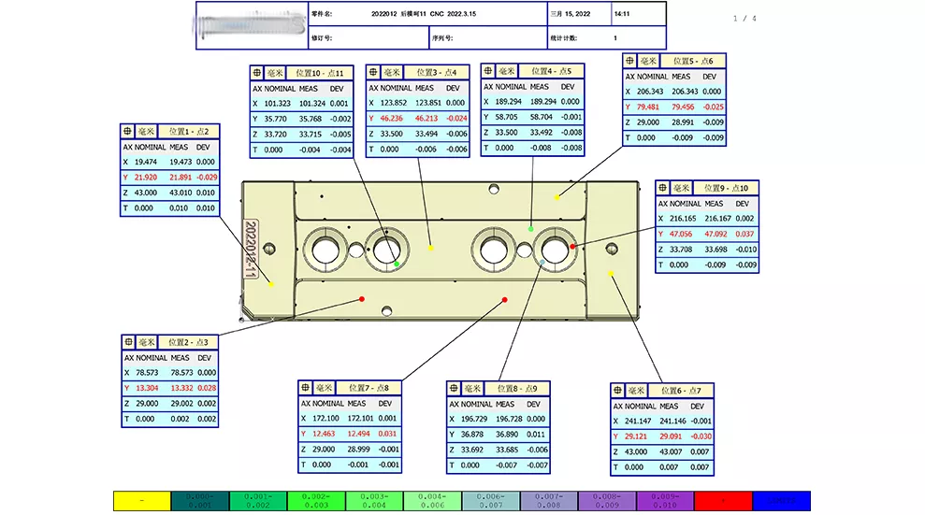Click the position symbol icon in 位置1 - 点2 callout

click(x=128, y=132)
